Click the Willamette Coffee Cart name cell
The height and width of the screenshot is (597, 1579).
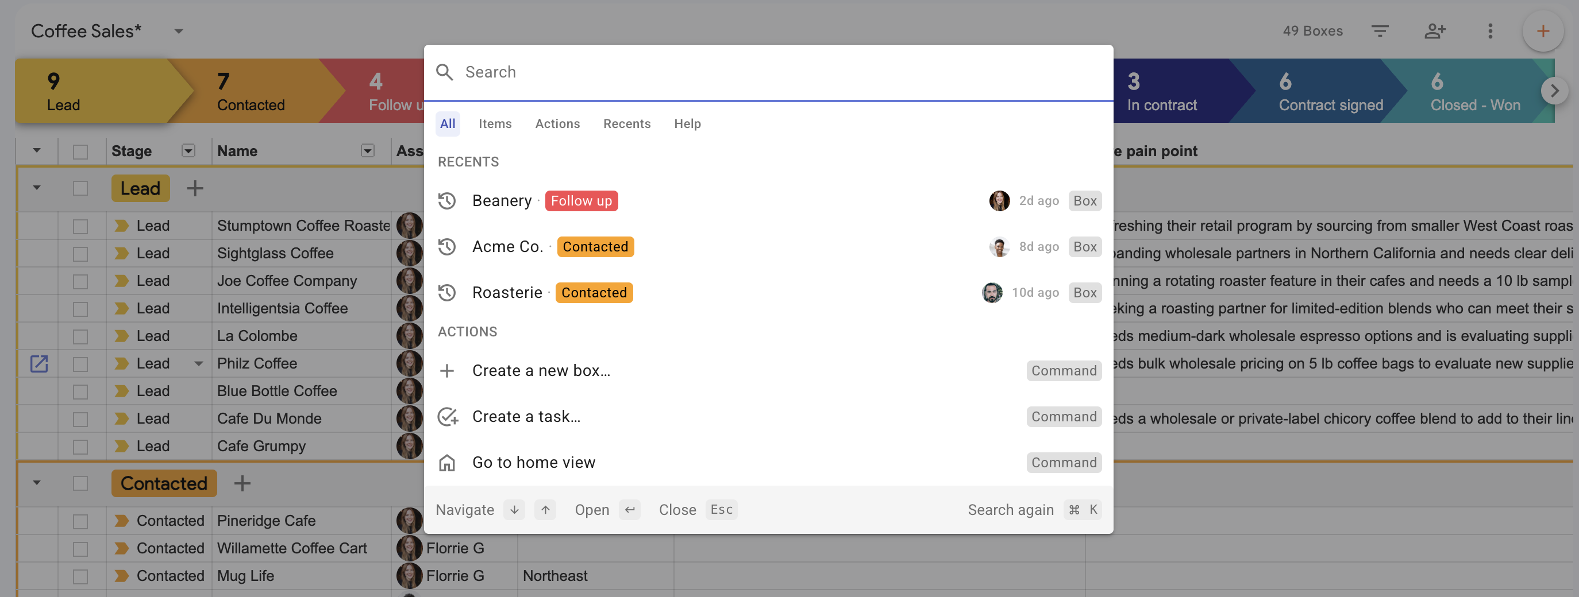tap(302, 548)
